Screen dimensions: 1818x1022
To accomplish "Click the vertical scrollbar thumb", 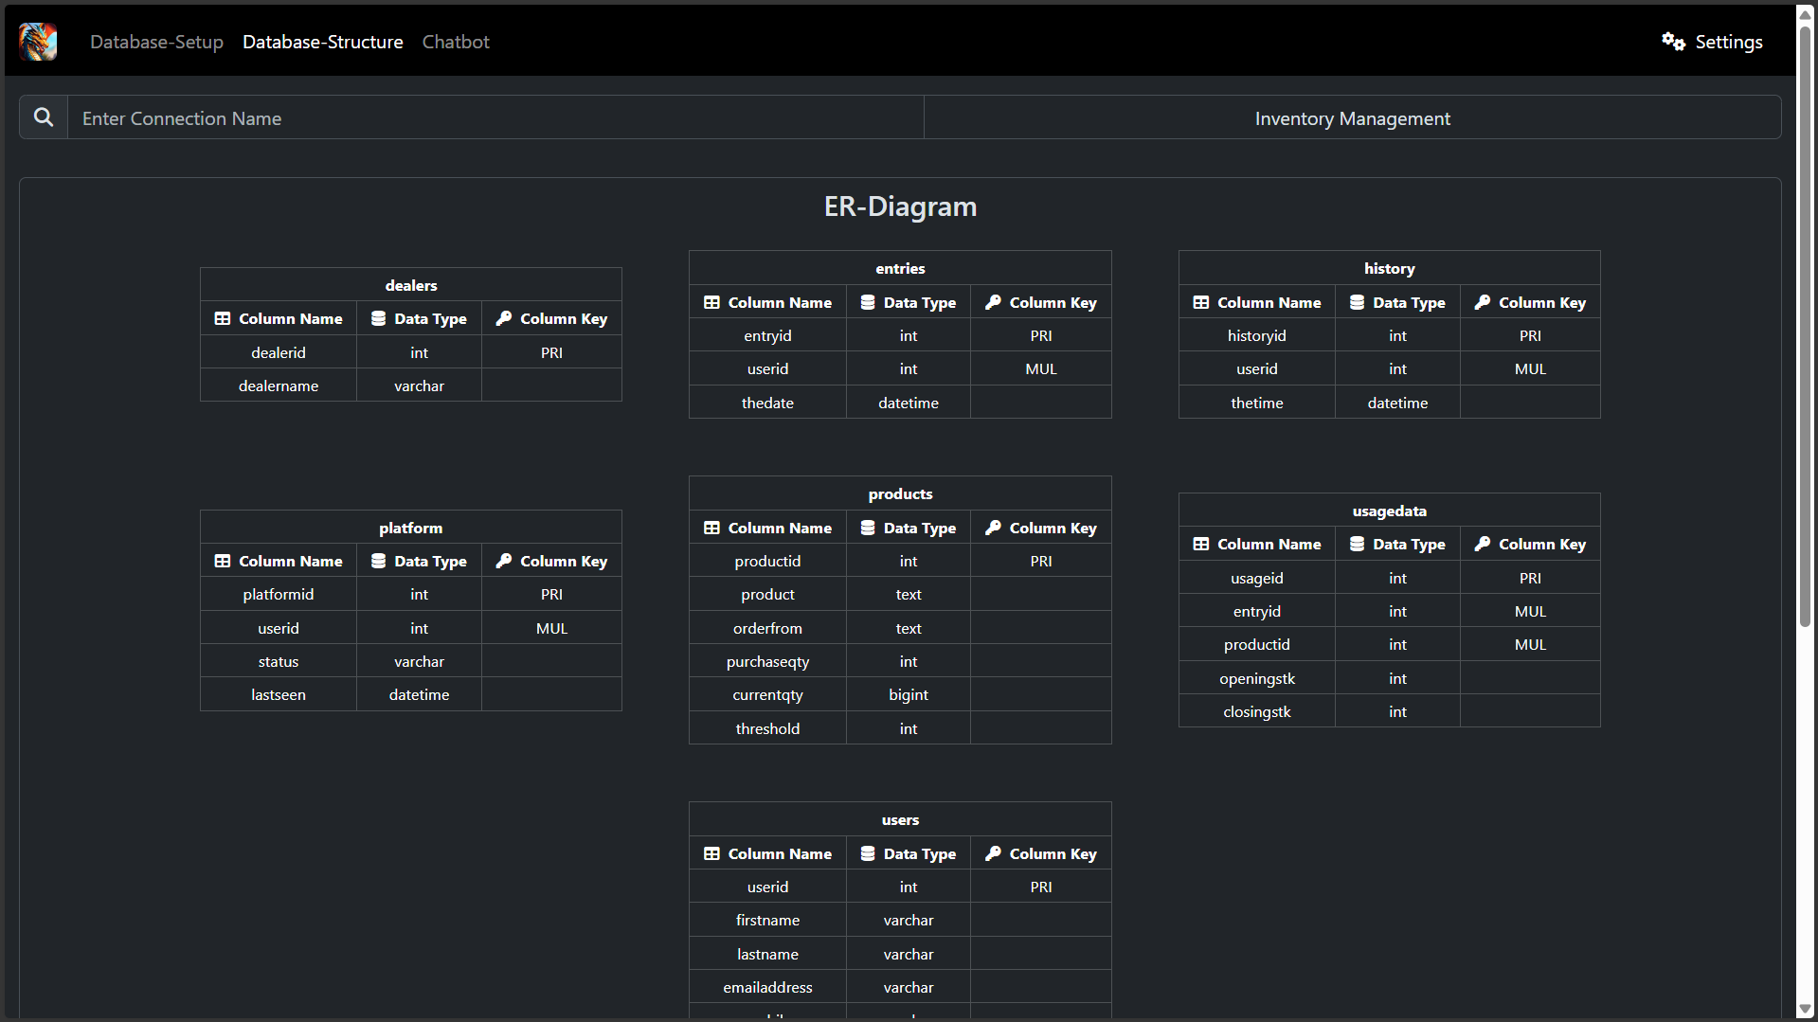I will point(1806,322).
